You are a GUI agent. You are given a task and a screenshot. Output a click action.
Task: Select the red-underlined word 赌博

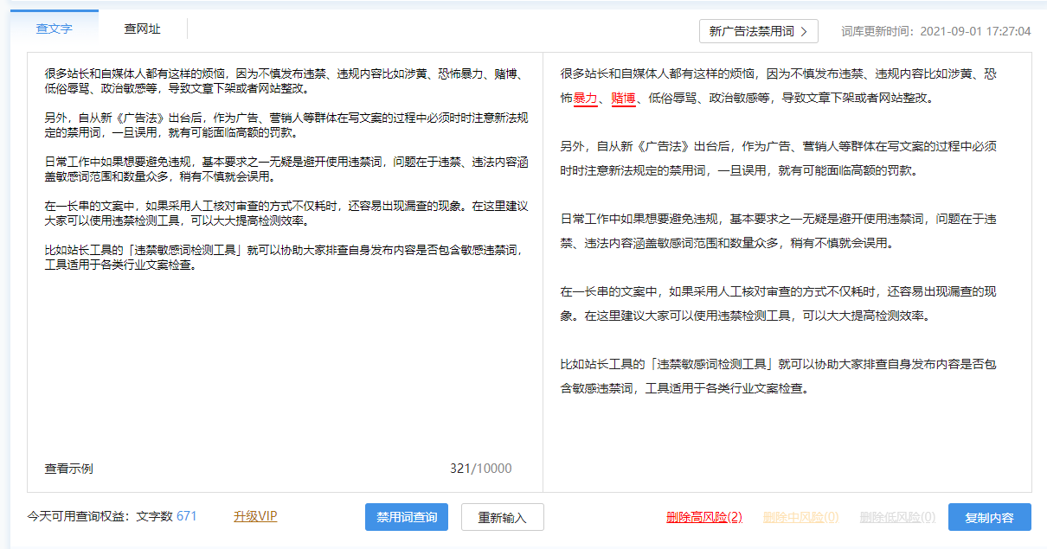coord(623,99)
